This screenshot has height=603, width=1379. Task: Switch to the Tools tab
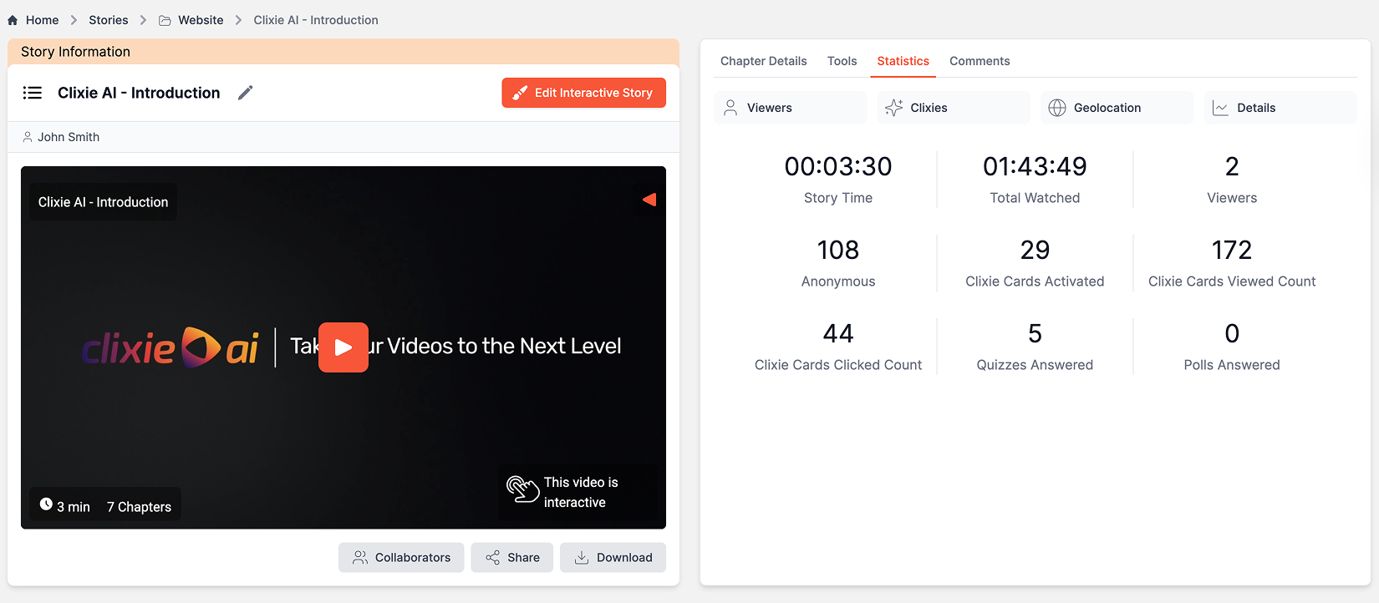click(842, 61)
